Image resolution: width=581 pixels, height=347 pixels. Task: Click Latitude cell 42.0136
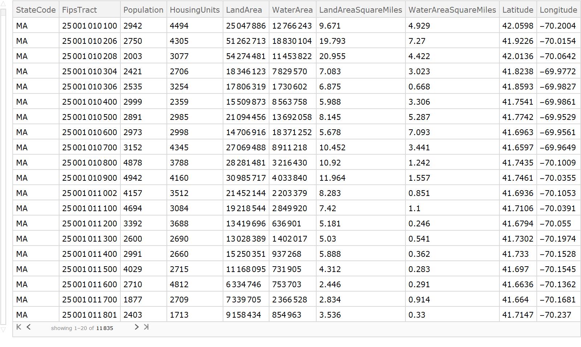point(518,56)
